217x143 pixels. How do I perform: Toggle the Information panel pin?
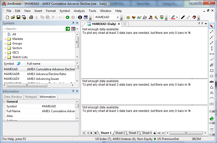click(x=73, y=91)
